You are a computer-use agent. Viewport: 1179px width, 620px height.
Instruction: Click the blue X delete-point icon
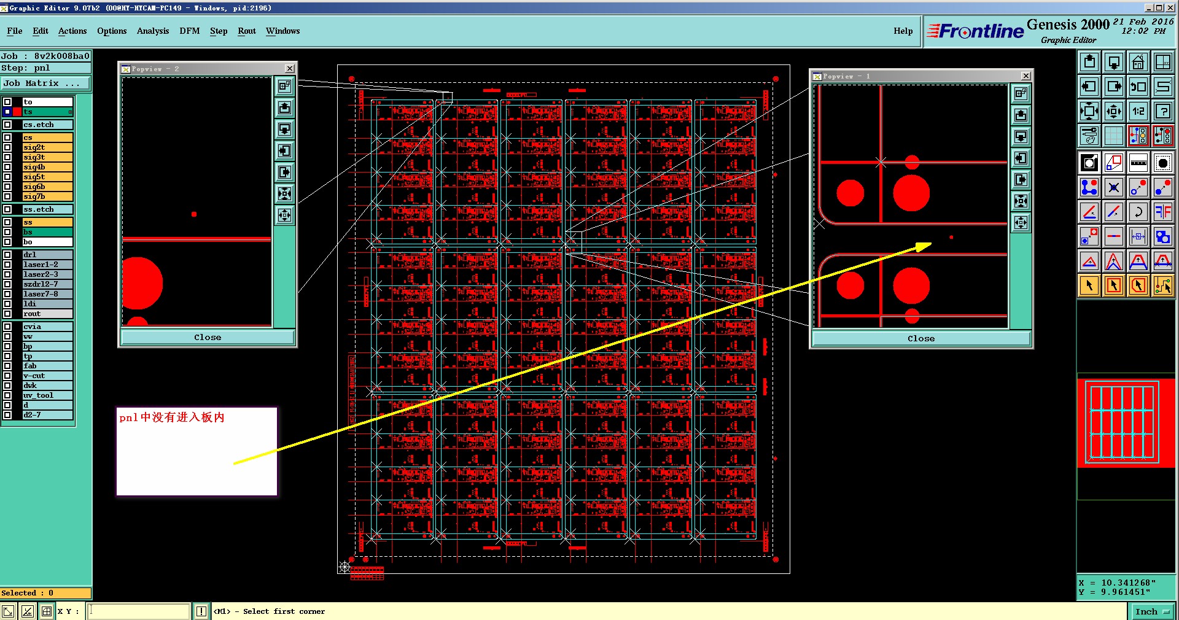coord(1114,187)
